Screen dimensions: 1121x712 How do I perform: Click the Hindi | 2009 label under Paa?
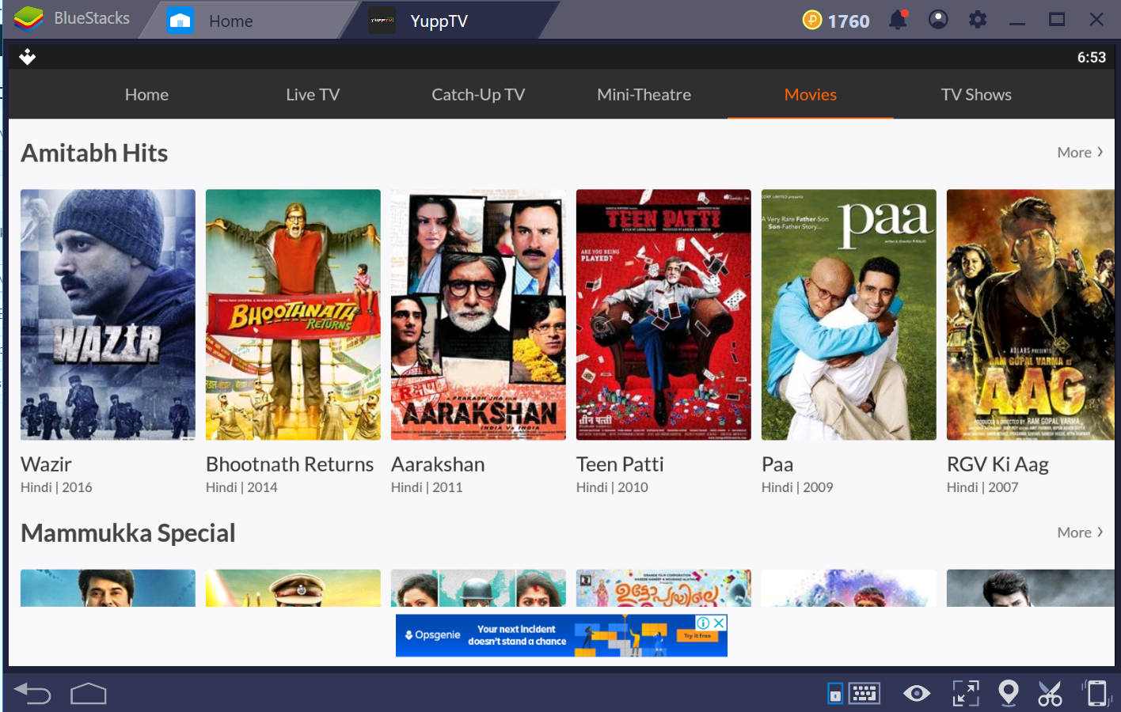point(797,487)
